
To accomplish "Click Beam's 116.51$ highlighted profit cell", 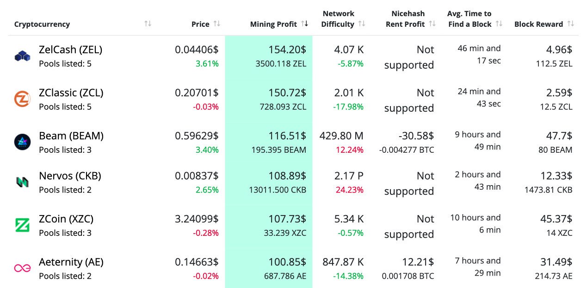I will pos(287,136).
